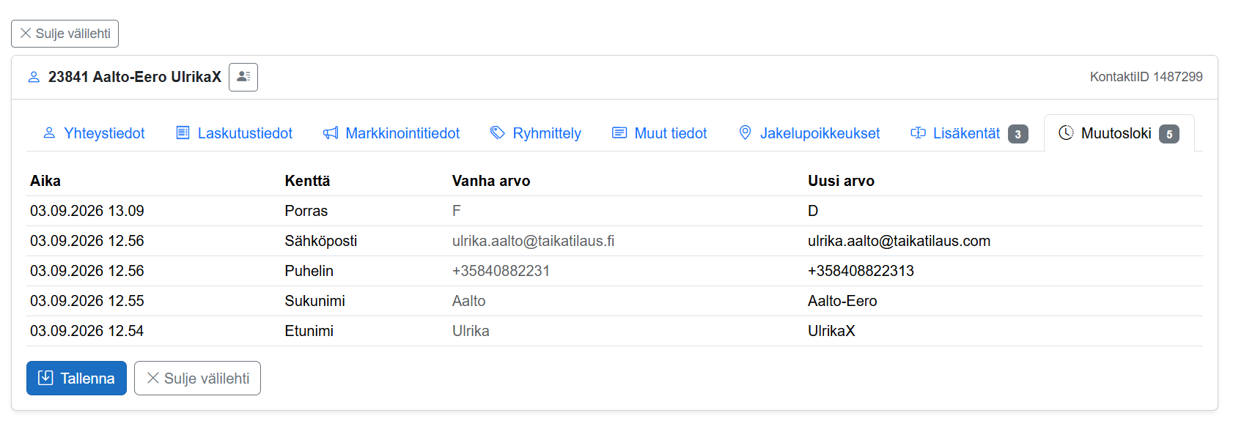This screenshot has height=440, width=1233.
Task: Go to the Ryhmittely tab
Action: pos(536,133)
